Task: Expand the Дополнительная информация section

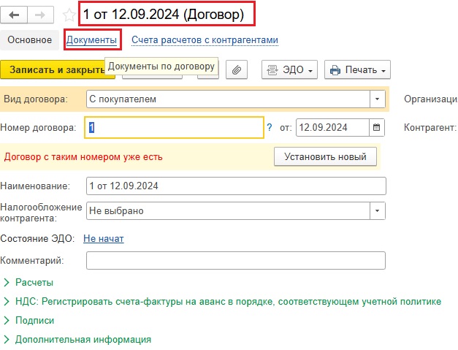Action: (x=77, y=339)
